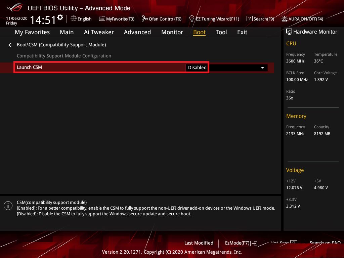Click the Voltage section heading
This screenshot has height=258, width=344.
tap(295, 170)
